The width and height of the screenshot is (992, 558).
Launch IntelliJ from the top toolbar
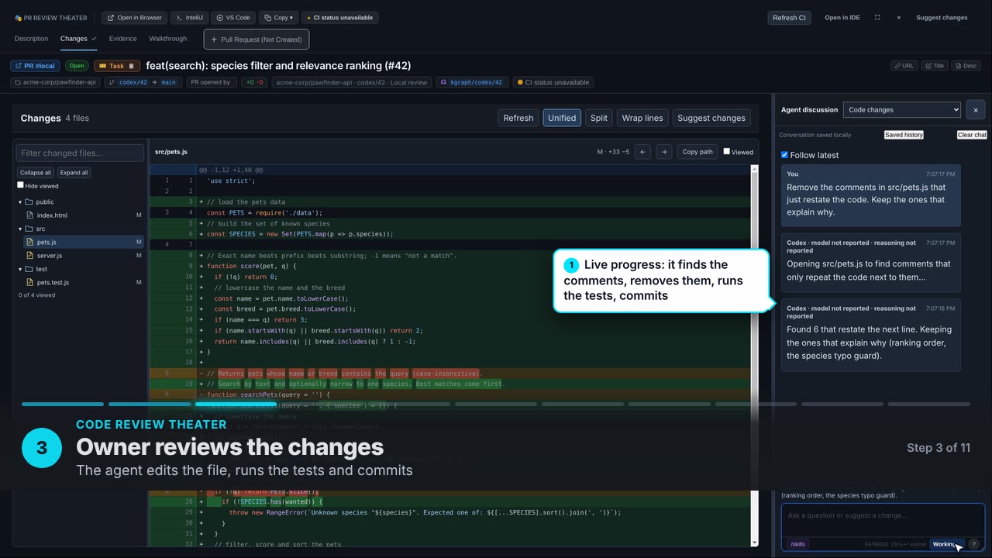(188, 17)
